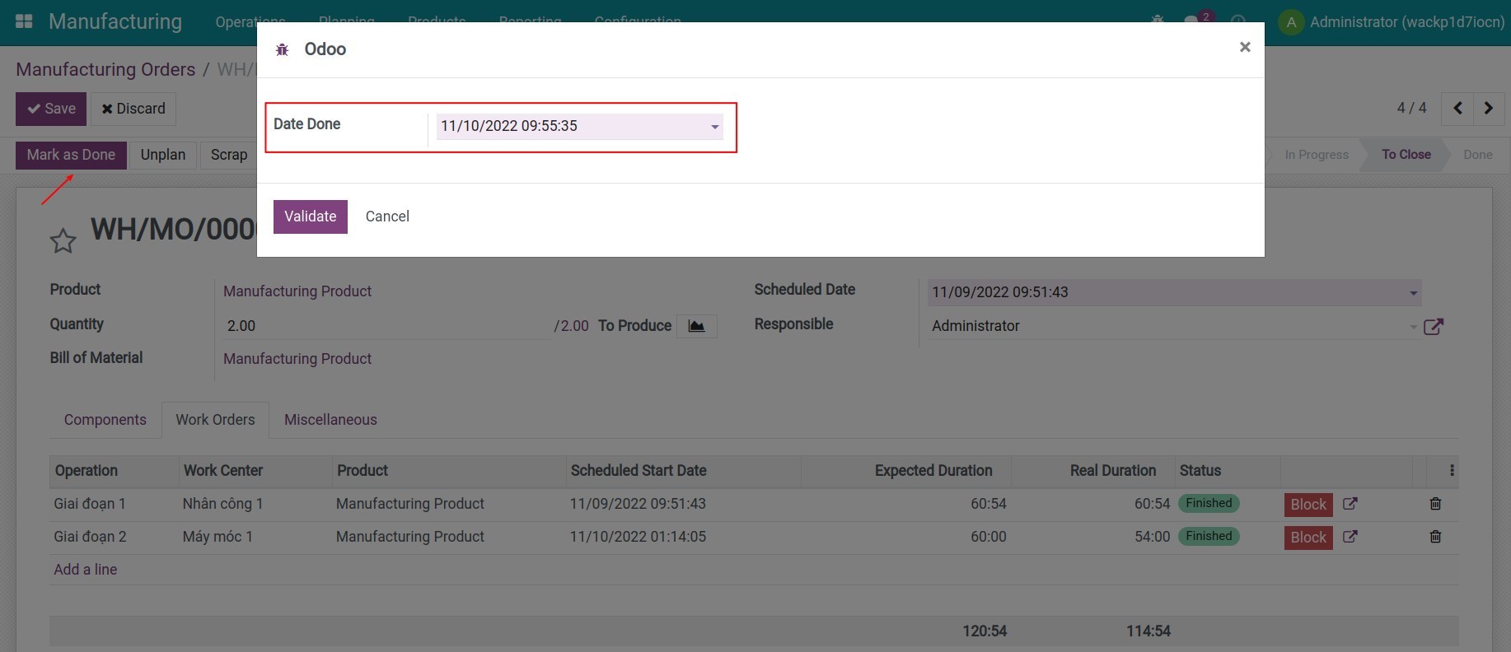Go to next record arrow

[1488, 109]
